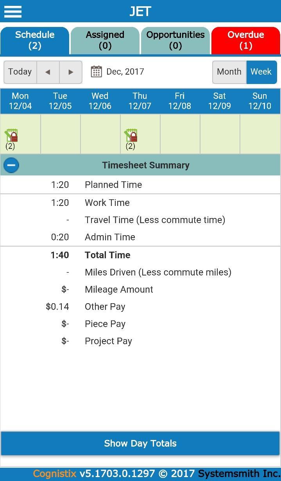The image size is (281, 481).
Task: Go to next week arrow
Action: click(x=71, y=72)
